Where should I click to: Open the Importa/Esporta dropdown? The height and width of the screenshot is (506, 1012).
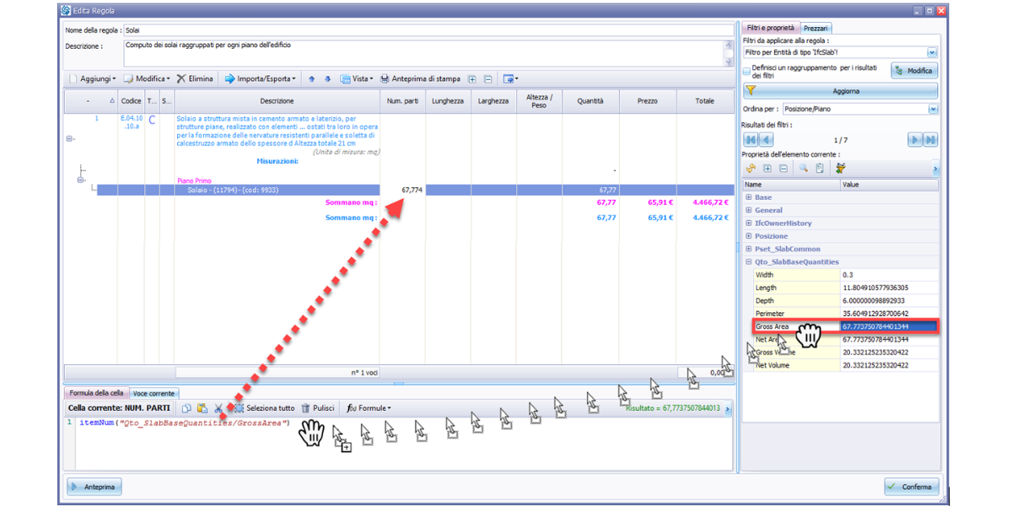261,79
